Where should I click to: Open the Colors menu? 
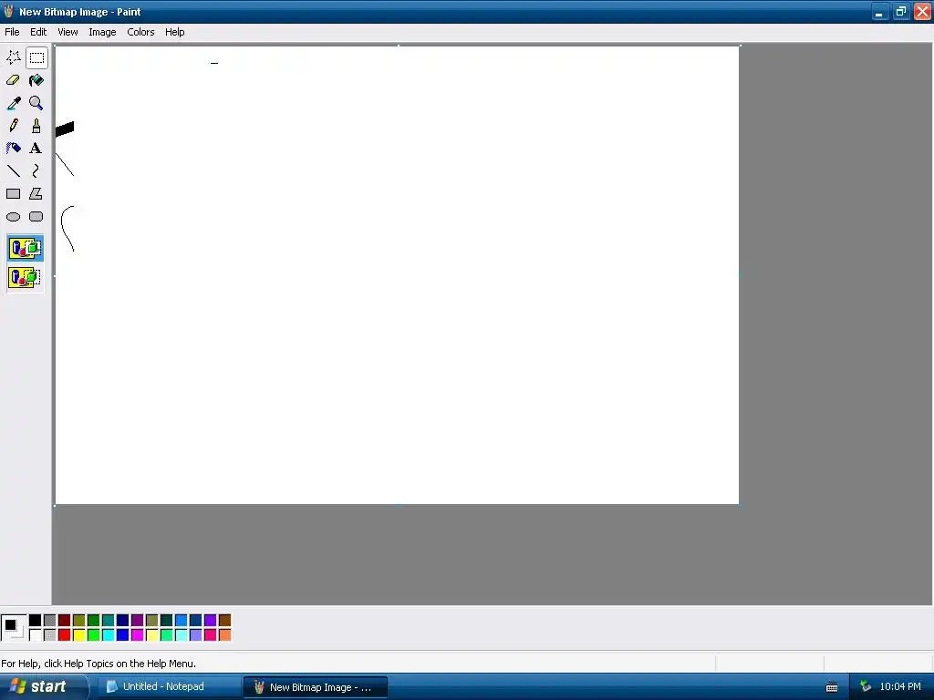point(140,32)
